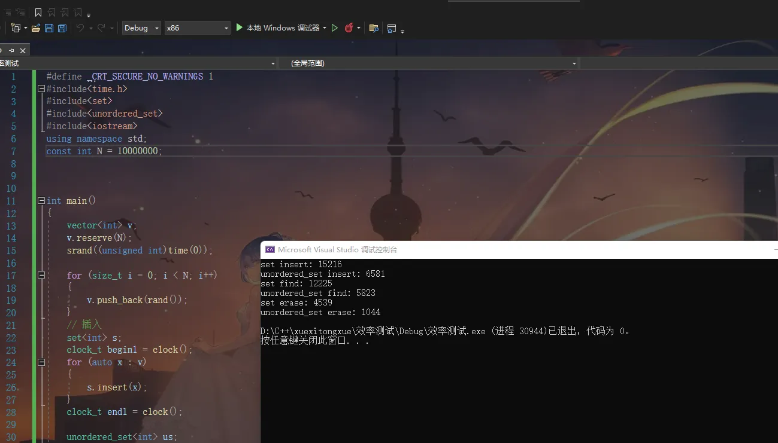Open the bookmark toolbar overflow options

click(89, 14)
